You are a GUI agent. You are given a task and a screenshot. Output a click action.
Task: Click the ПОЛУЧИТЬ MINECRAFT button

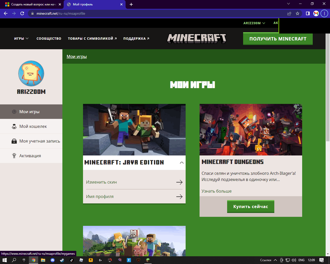coord(278,39)
